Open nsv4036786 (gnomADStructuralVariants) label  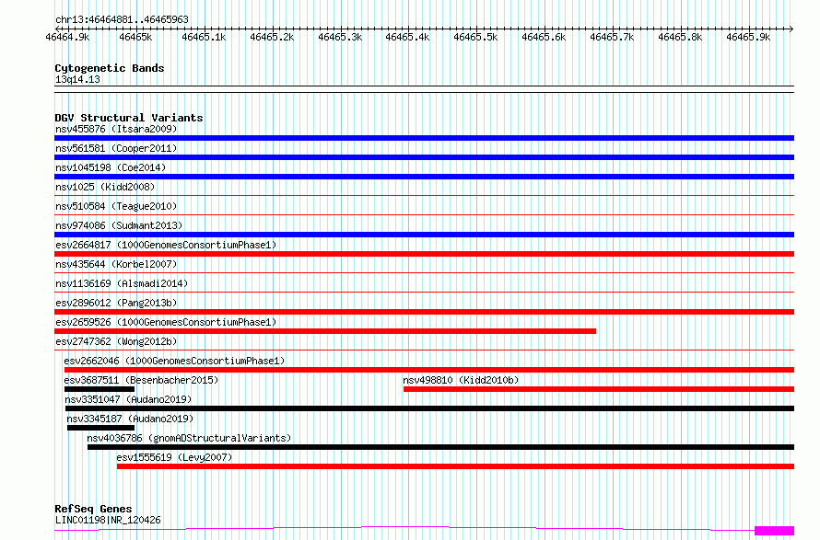pos(189,438)
